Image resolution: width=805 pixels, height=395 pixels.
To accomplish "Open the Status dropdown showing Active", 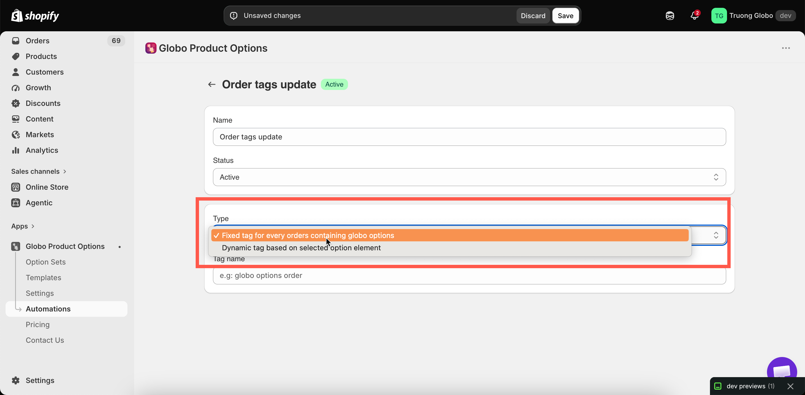I will tap(469, 177).
